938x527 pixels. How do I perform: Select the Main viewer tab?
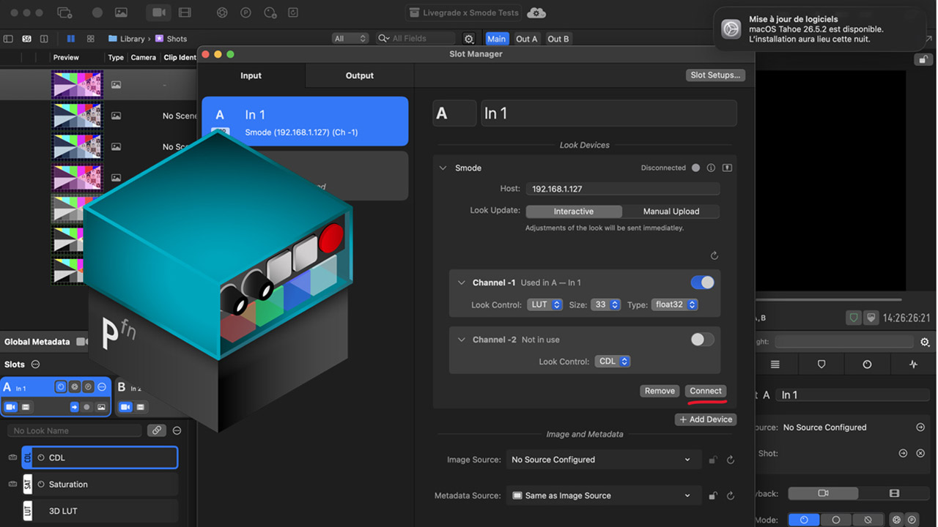(x=496, y=39)
